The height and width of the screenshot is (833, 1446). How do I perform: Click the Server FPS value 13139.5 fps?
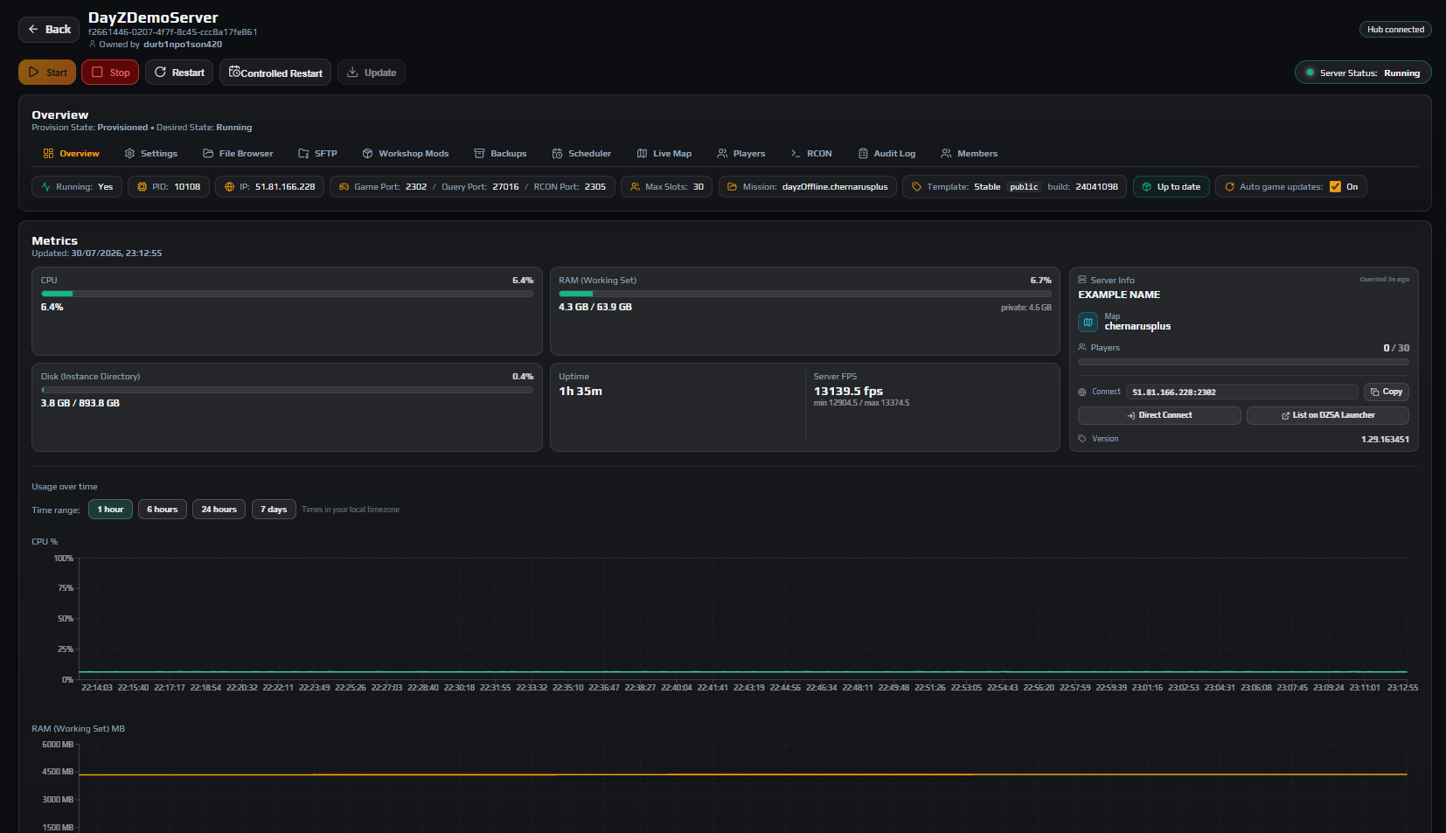click(848, 391)
